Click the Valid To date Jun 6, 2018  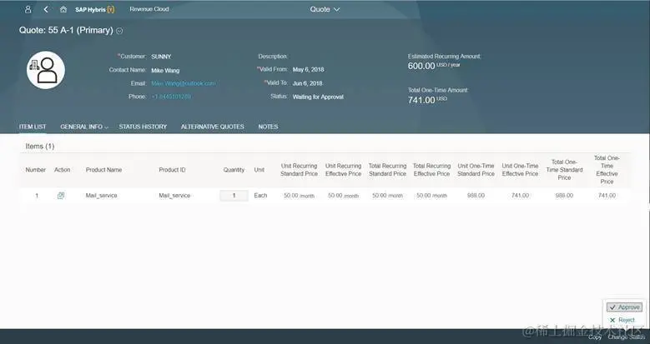click(x=307, y=83)
